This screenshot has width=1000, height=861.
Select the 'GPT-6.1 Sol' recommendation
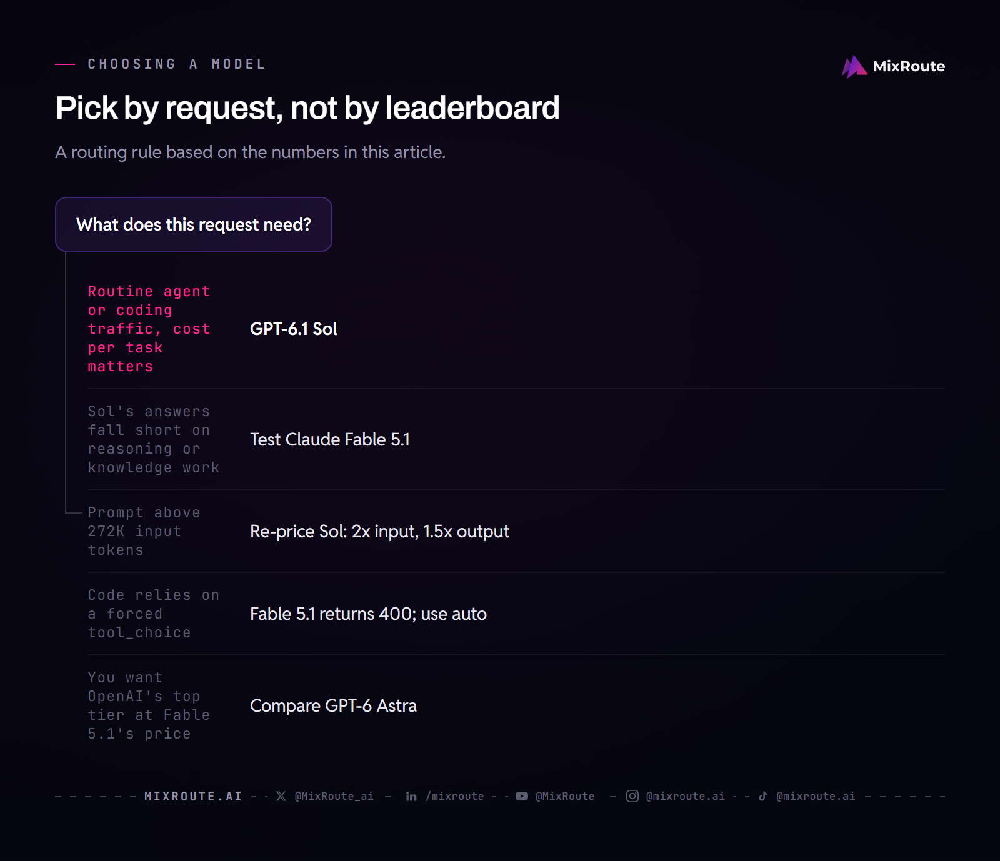(x=294, y=329)
